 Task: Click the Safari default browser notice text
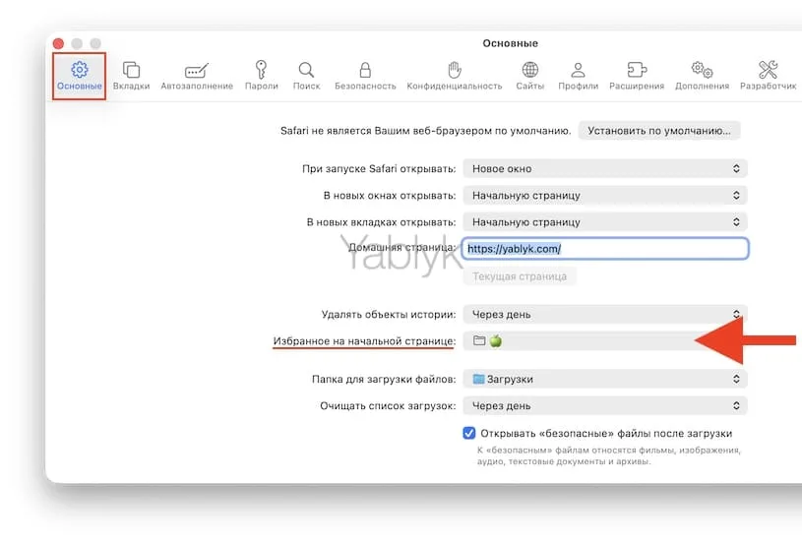425,131
